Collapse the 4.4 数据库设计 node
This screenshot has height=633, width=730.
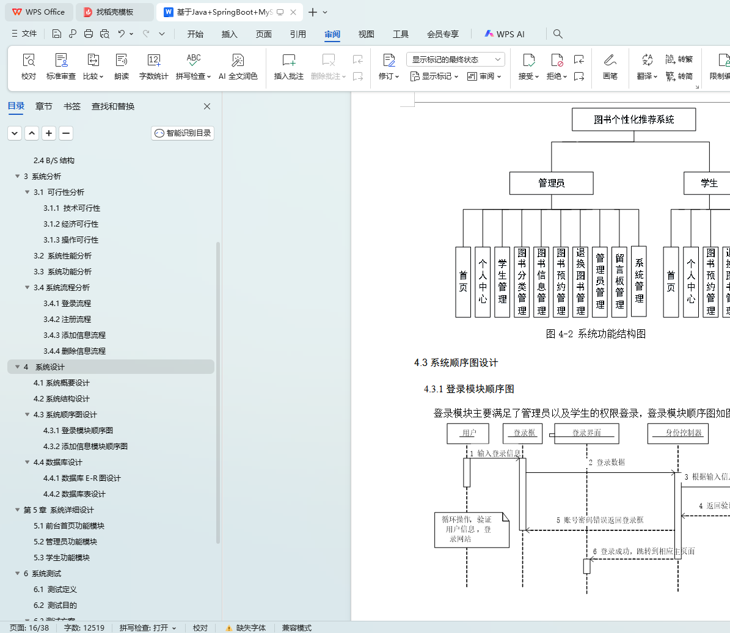(27, 462)
